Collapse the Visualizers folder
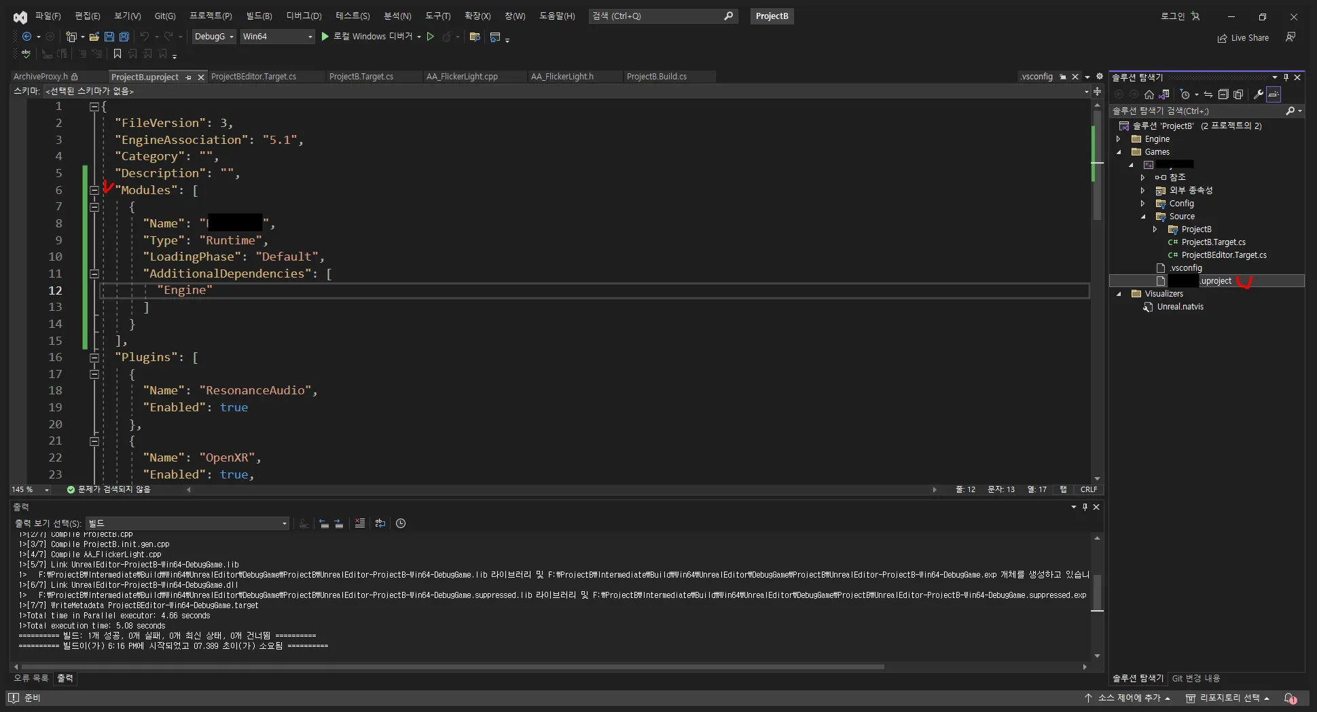 (1118, 294)
